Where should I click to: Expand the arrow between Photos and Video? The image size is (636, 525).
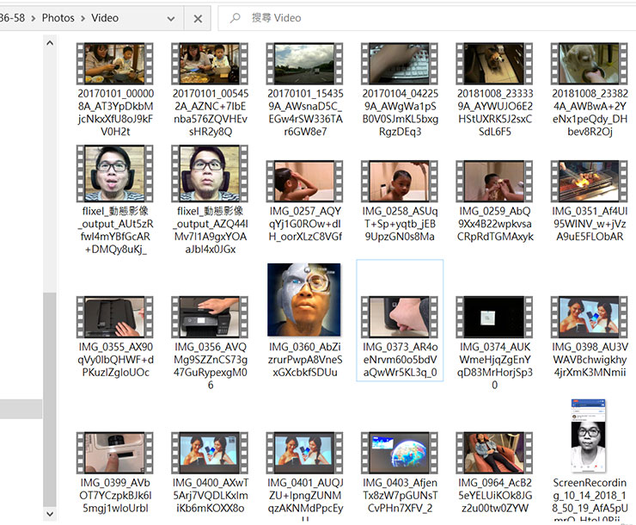coord(83,17)
